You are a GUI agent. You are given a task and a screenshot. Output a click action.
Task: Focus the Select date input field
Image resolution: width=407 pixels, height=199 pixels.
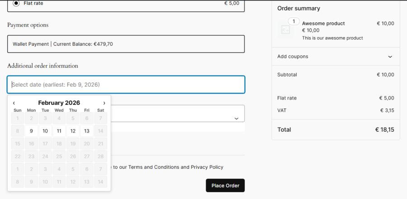tap(126, 85)
